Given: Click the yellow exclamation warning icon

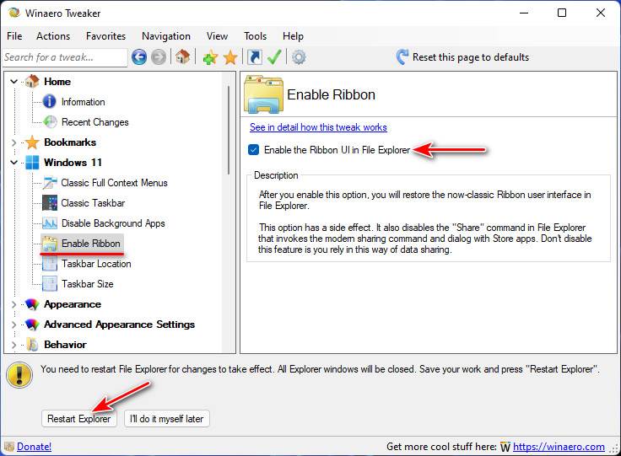Looking at the screenshot, I should 19,374.
